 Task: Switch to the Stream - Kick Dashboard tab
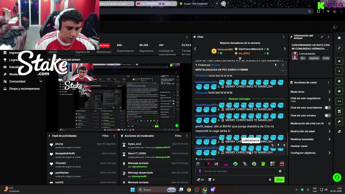[198, 4]
